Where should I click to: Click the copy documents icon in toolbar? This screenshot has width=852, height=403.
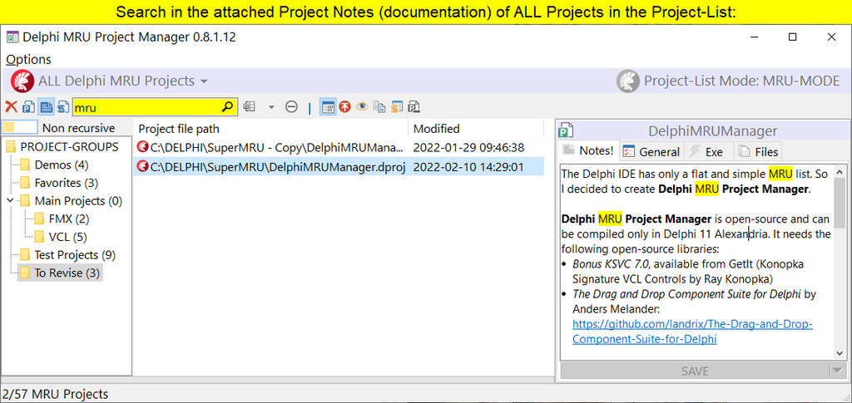[379, 107]
